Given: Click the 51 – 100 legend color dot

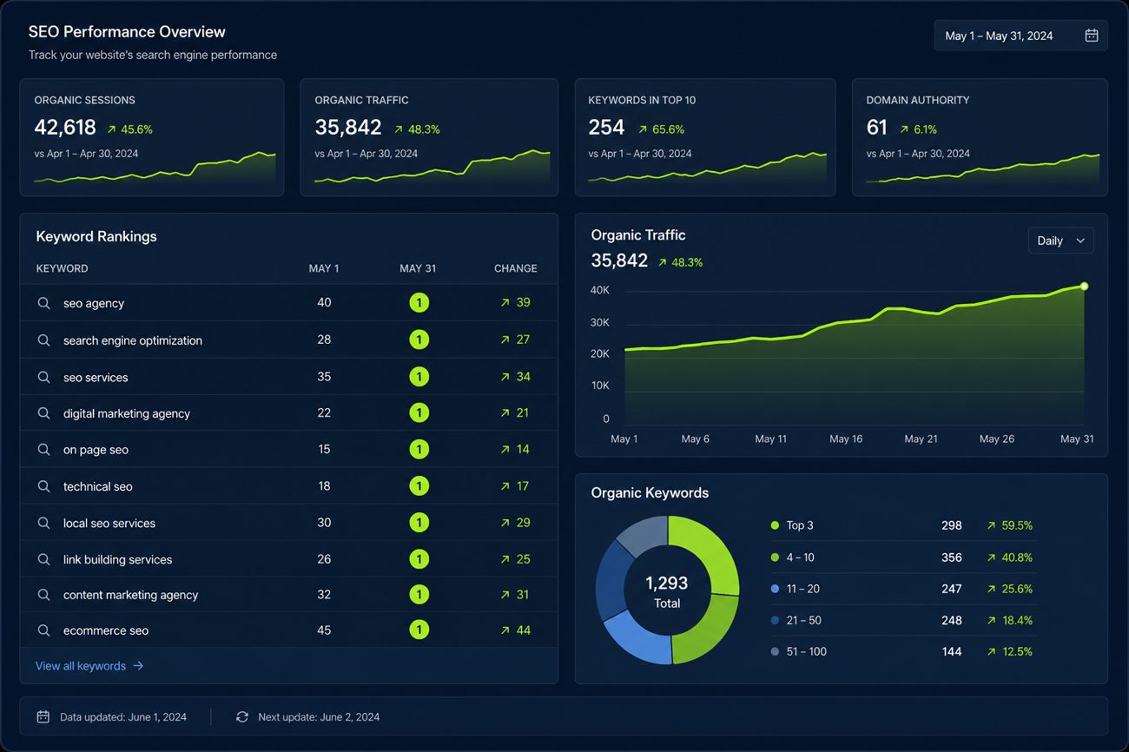Looking at the screenshot, I should (775, 651).
